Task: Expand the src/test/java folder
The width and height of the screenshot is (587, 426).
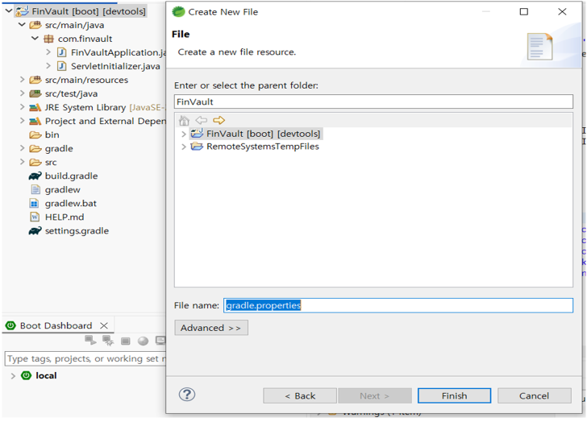Action: pyautogui.click(x=22, y=93)
